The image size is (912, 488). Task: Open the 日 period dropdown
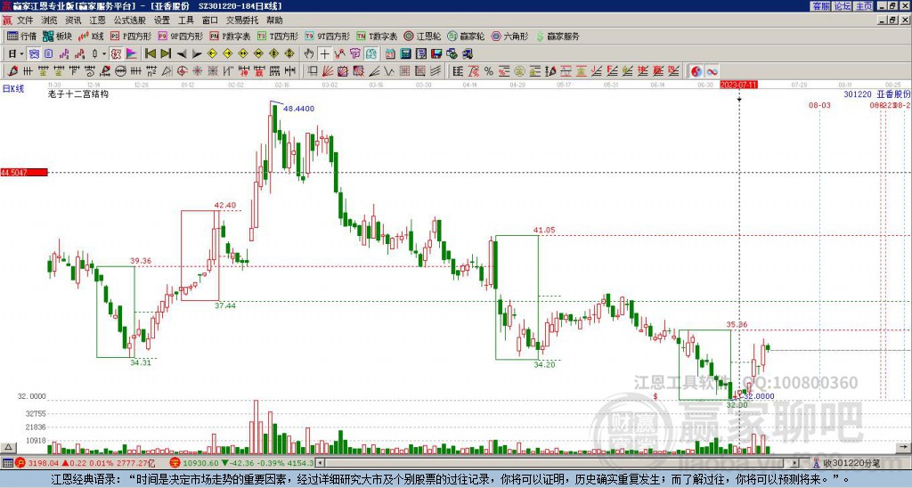(x=16, y=53)
